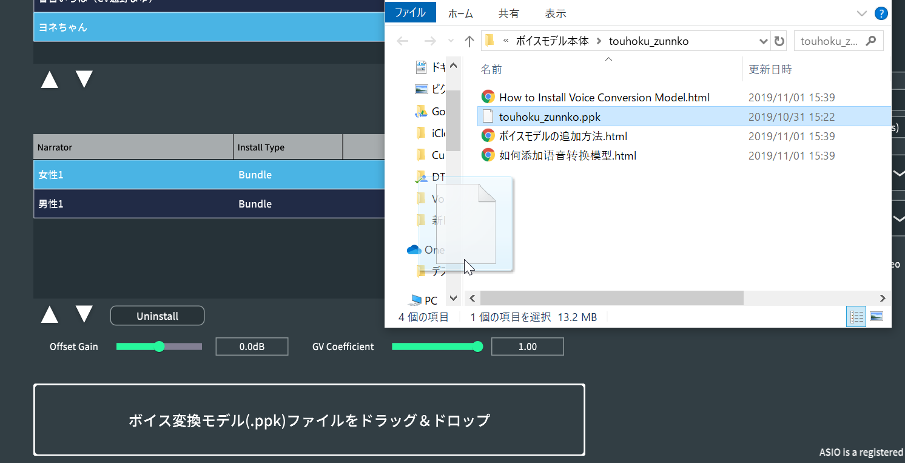Open the ファイル tab in Explorer
This screenshot has width=905, height=463.
click(410, 12)
